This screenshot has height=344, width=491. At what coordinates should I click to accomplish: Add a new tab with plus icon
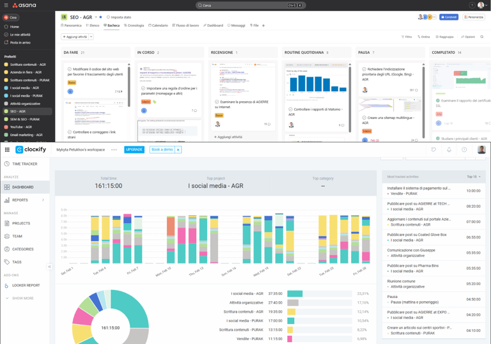[263, 26]
